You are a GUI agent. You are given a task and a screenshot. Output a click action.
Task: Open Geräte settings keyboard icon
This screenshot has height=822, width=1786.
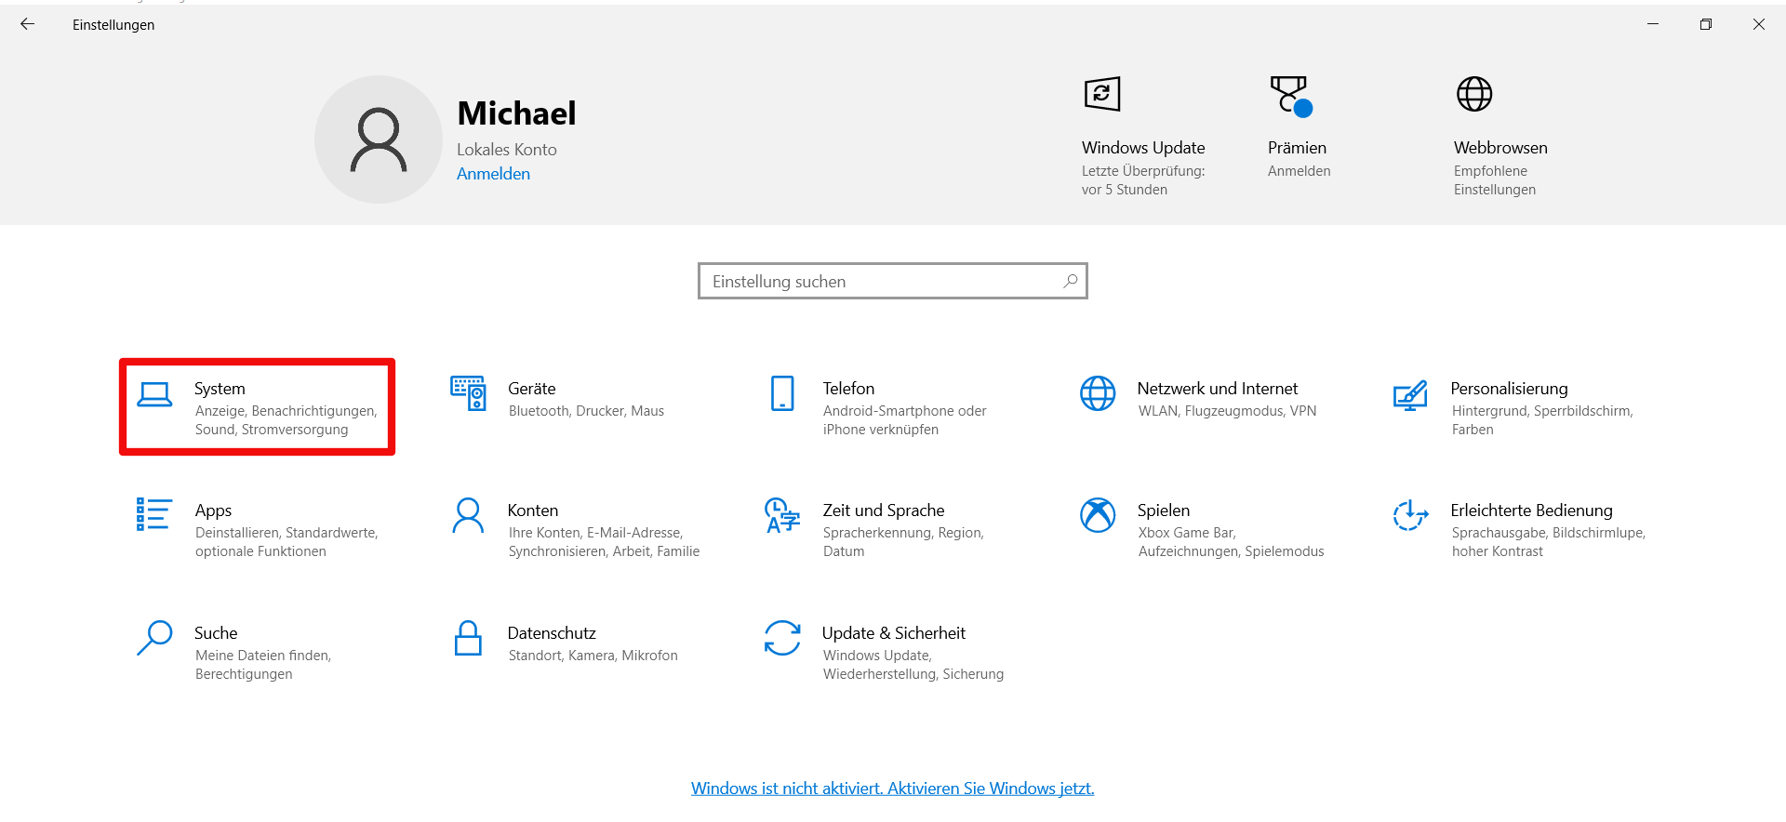tap(468, 393)
